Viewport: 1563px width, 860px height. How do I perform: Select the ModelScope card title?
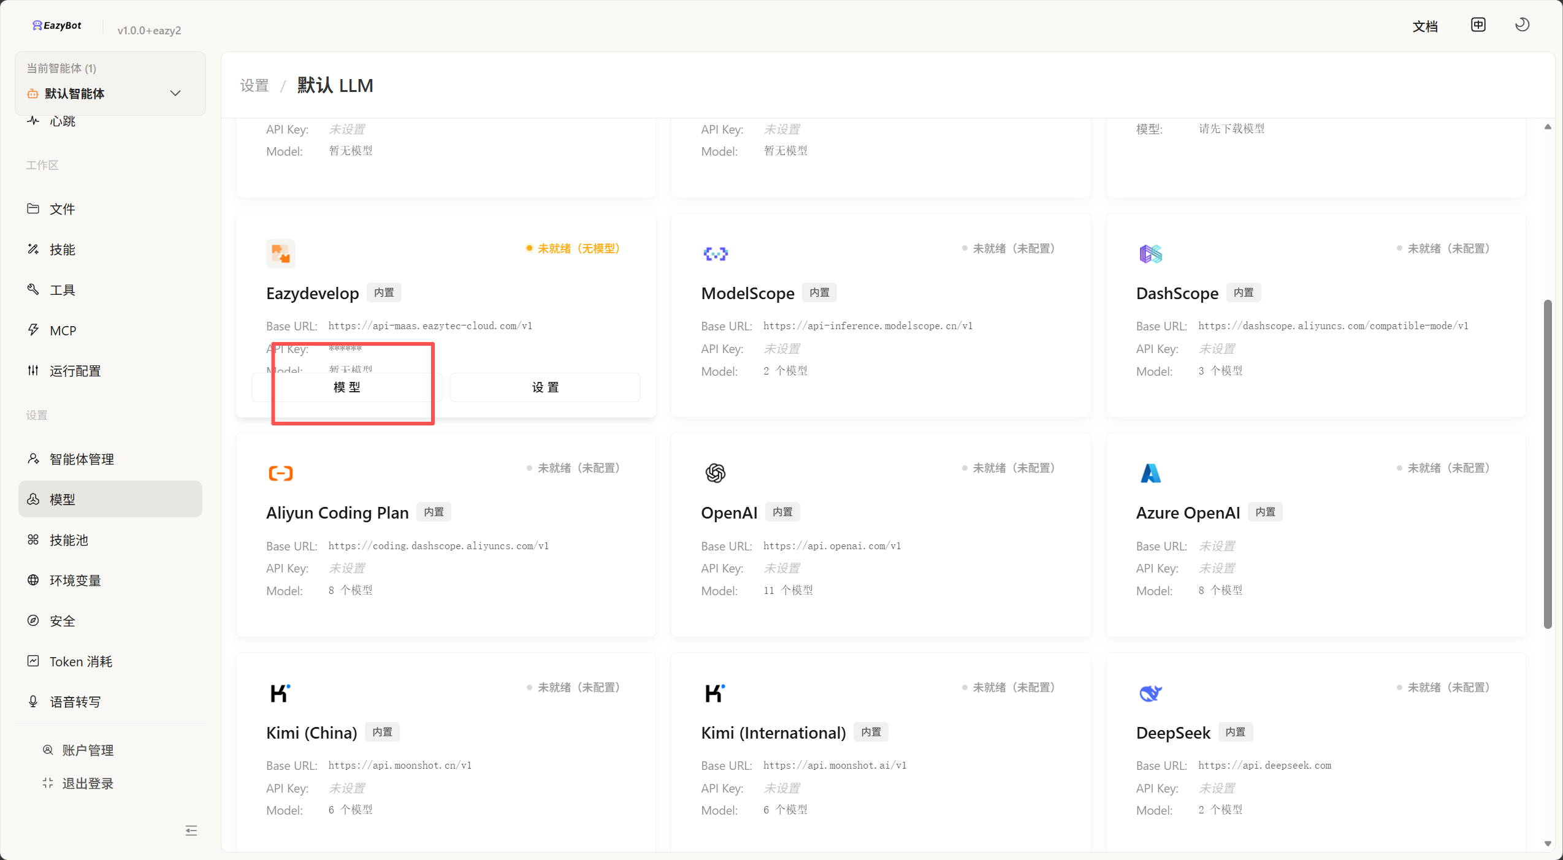coord(747,293)
